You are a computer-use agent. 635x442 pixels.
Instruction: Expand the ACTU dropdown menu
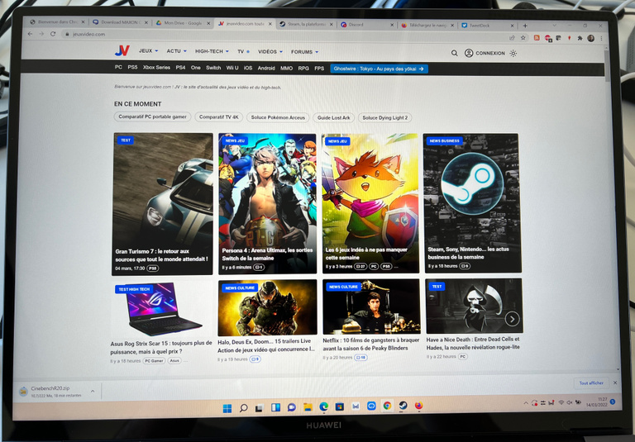click(177, 51)
